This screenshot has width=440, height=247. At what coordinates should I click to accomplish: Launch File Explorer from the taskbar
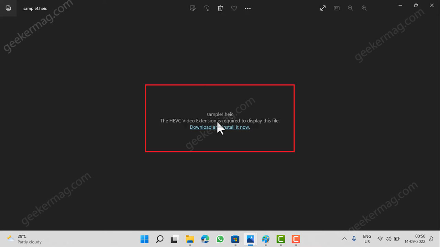point(190,239)
